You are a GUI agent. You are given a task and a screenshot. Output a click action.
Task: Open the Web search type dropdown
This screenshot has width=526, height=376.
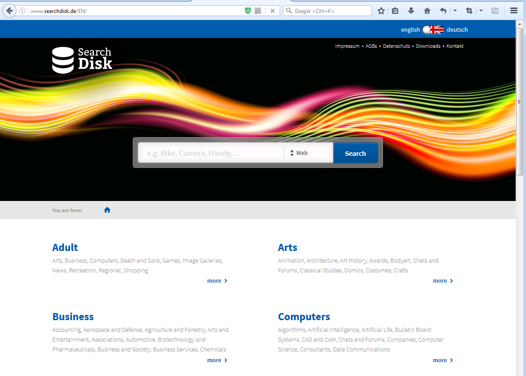pos(309,153)
